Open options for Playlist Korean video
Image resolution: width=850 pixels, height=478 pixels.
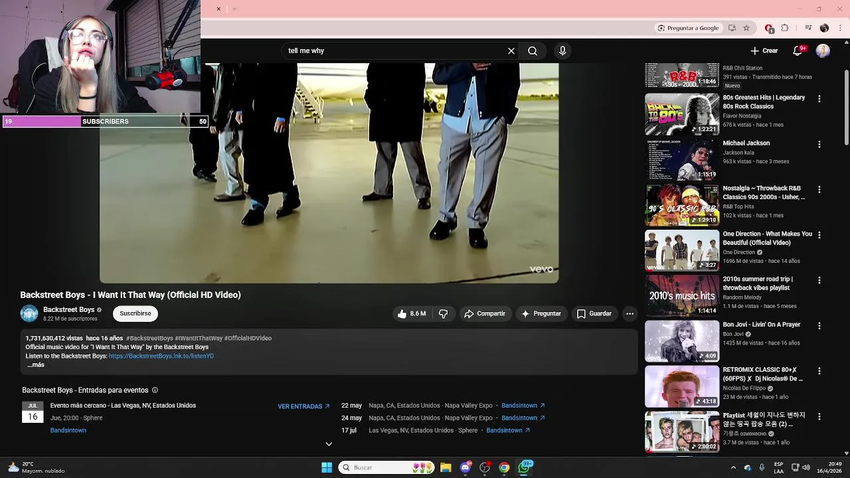pyautogui.click(x=819, y=416)
